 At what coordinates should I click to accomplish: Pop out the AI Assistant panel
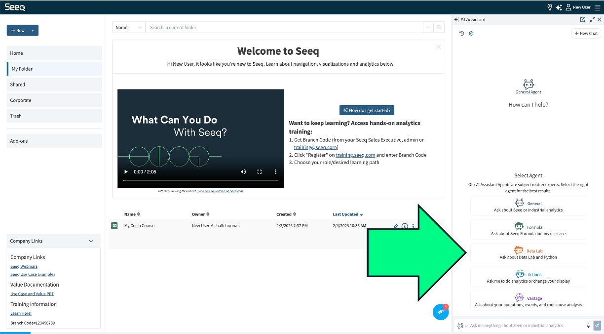click(583, 19)
